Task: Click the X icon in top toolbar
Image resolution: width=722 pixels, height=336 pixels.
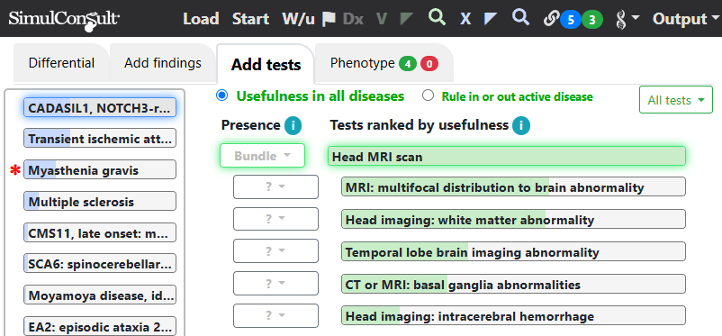Action: 465,19
